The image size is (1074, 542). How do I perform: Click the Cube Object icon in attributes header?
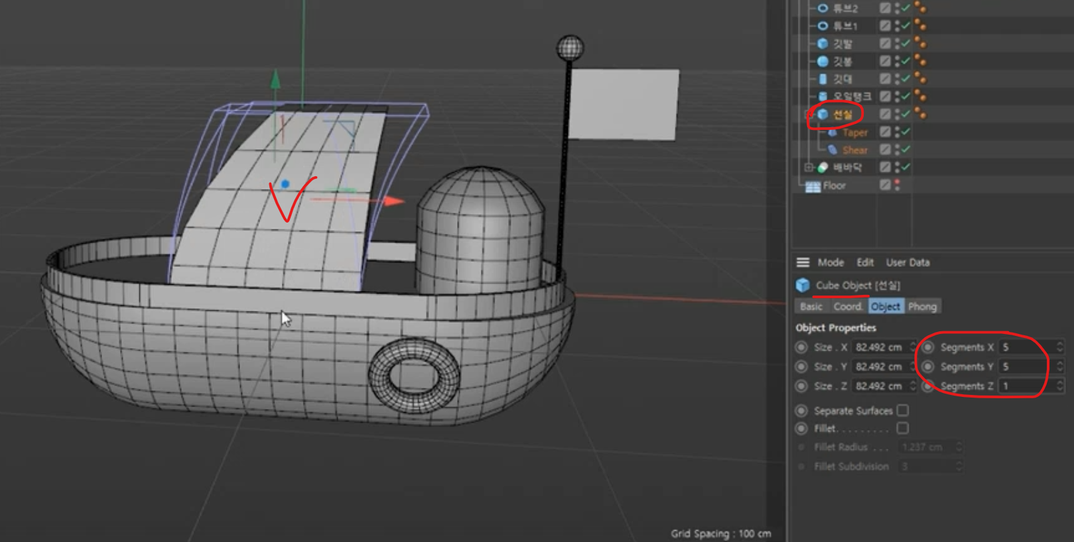click(803, 286)
